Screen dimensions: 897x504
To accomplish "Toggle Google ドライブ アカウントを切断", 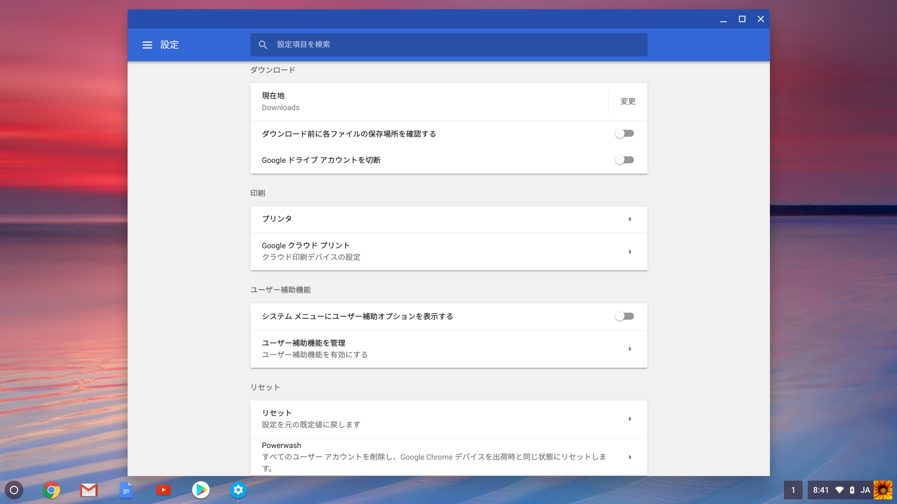I will click(x=625, y=160).
